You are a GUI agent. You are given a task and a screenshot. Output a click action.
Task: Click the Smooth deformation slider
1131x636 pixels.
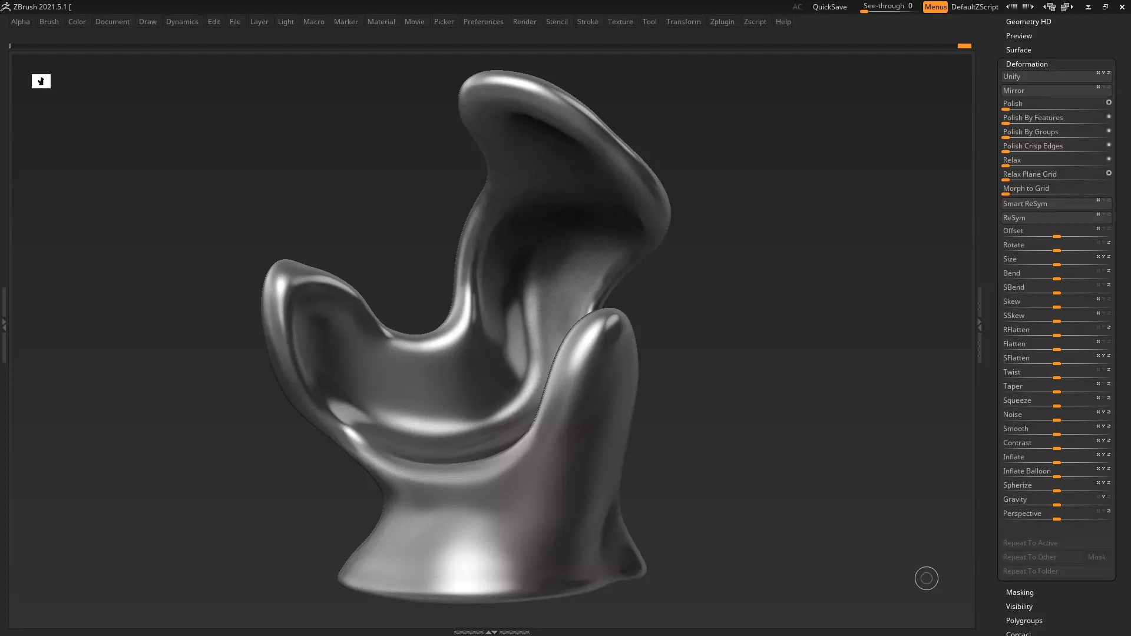1056,429
